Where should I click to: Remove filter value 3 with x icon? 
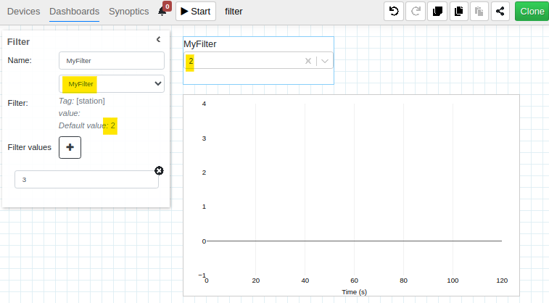(x=159, y=171)
